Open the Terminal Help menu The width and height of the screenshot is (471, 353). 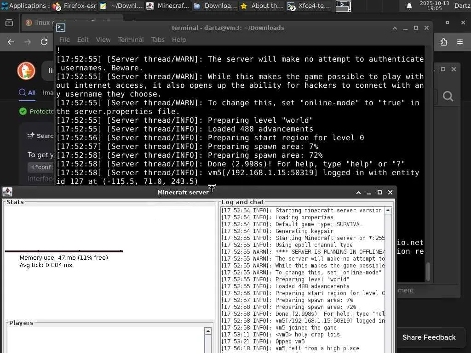179,40
